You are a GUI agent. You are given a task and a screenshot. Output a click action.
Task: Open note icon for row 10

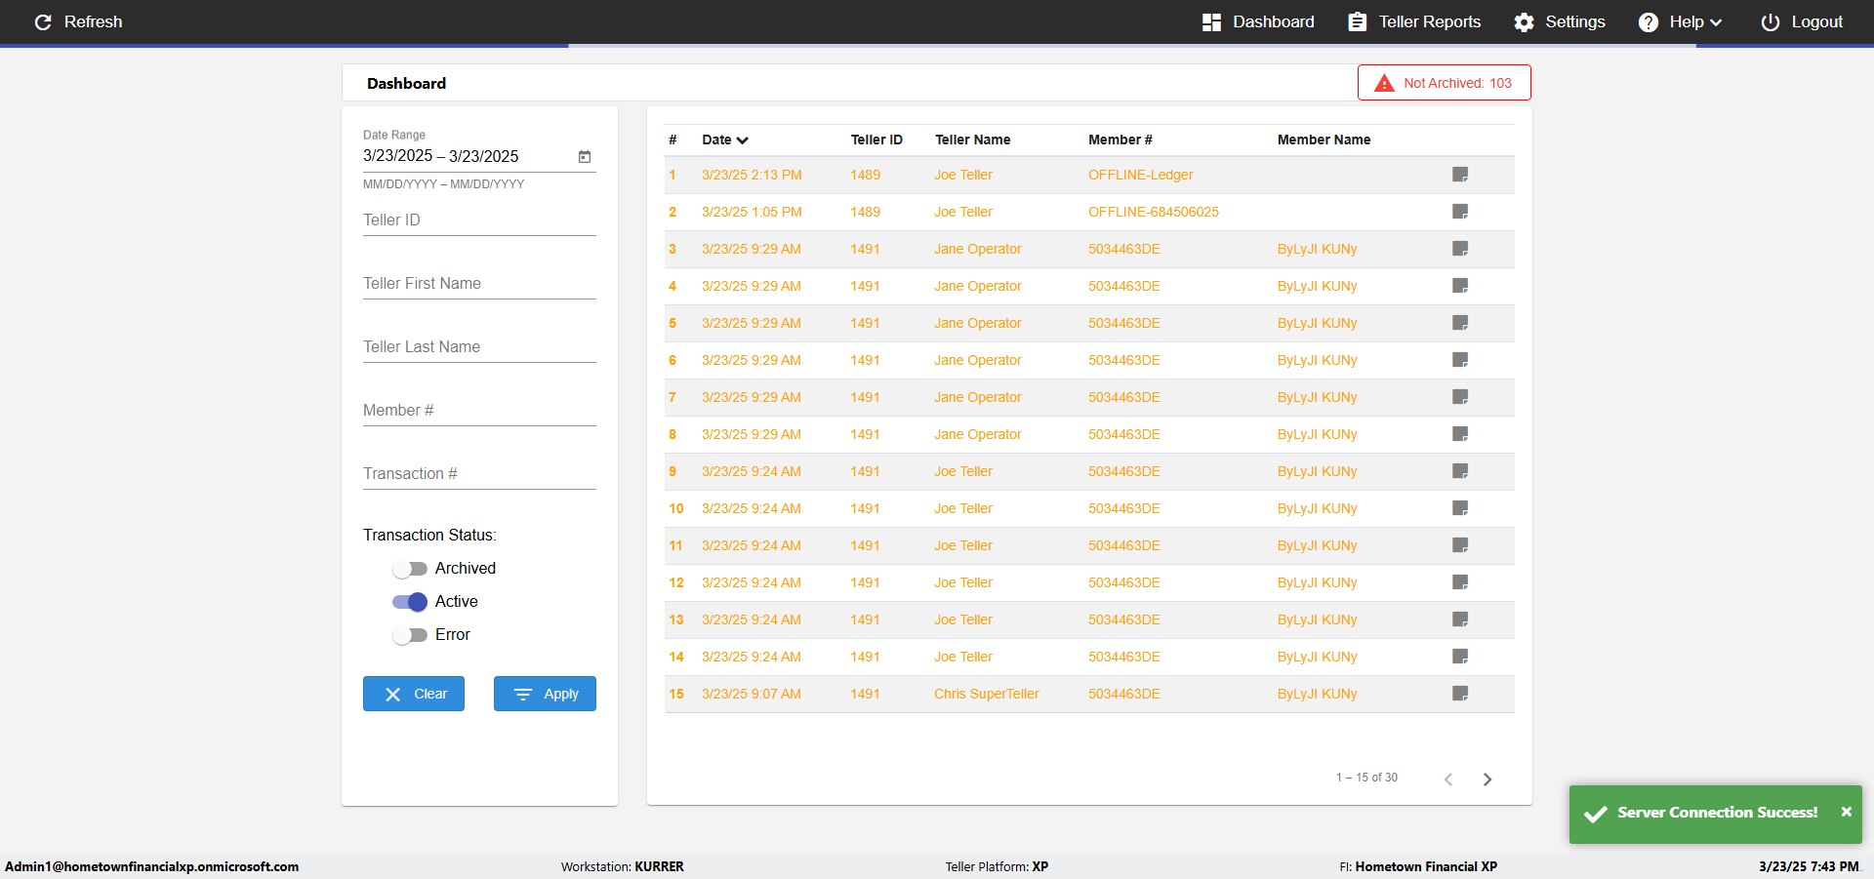[x=1460, y=508]
